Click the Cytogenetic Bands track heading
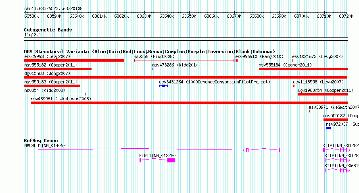 48,30
